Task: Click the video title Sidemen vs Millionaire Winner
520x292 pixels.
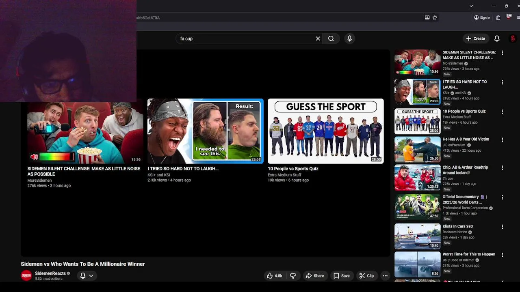Action: click(x=83, y=264)
